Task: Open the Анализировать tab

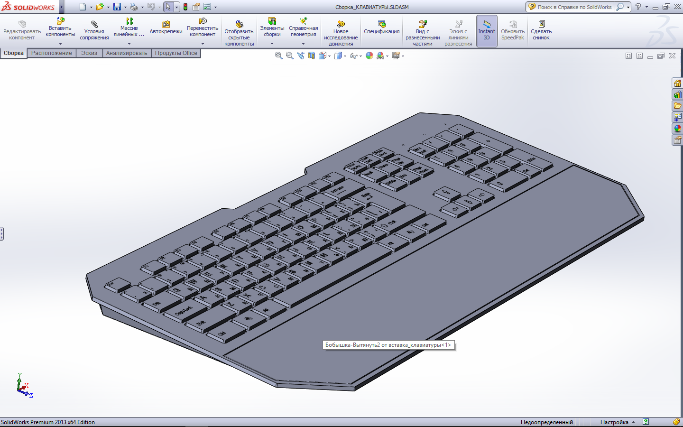Action: tap(127, 53)
